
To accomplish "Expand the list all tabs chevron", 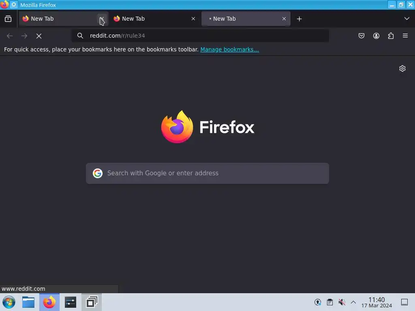I will point(407,19).
